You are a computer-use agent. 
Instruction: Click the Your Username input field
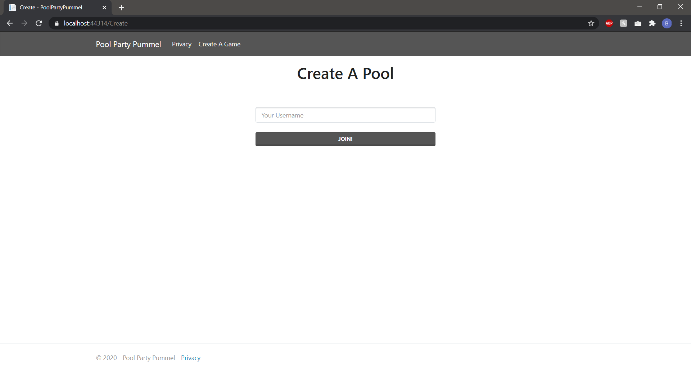click(345, 115)
